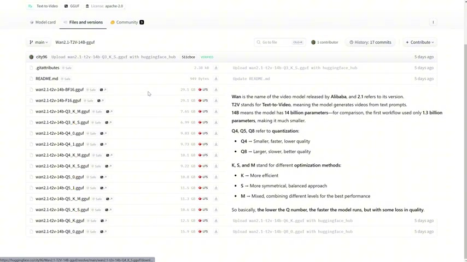Open GGUF viewer icon for Q6_K file

click(103, 221)
